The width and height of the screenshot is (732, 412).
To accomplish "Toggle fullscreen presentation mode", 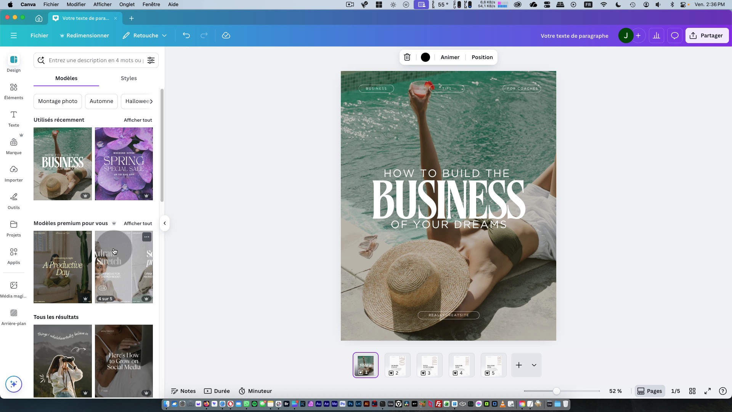I will click(x=708, y=391).
